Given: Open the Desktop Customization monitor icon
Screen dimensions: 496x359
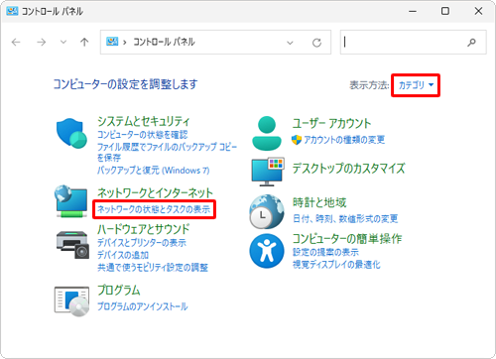Looking at the screenshot, I should 268,171.
